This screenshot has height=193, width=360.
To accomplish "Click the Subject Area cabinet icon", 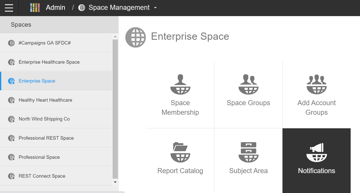I will [x=248, y=152].
